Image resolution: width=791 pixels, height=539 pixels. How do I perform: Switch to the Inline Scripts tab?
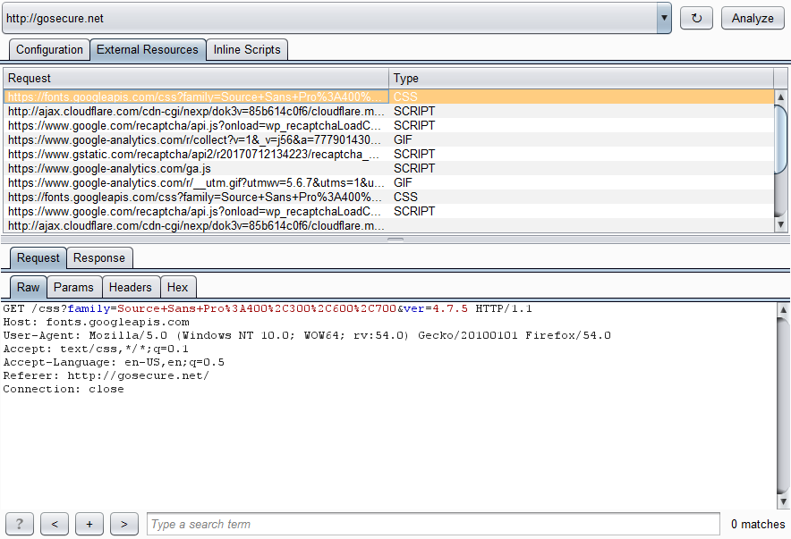click(x=247, y=50)
